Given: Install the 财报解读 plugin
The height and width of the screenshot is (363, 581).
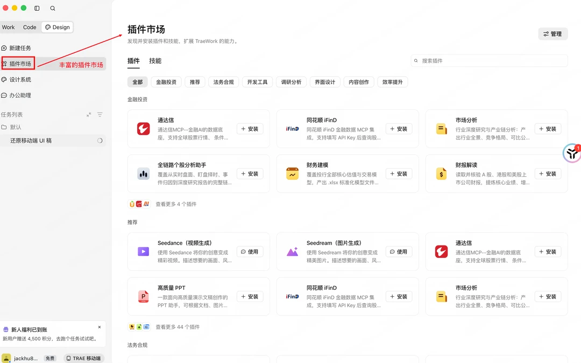Looking at the screenshot, I should click(548, 173).
